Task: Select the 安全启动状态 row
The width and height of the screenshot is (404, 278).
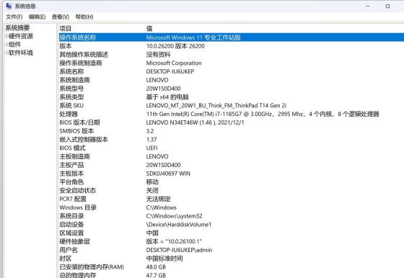Action: [x=232, y=190]
